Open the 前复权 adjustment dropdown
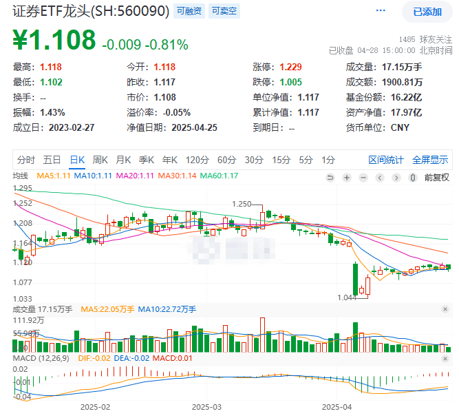 coord(436,177)
